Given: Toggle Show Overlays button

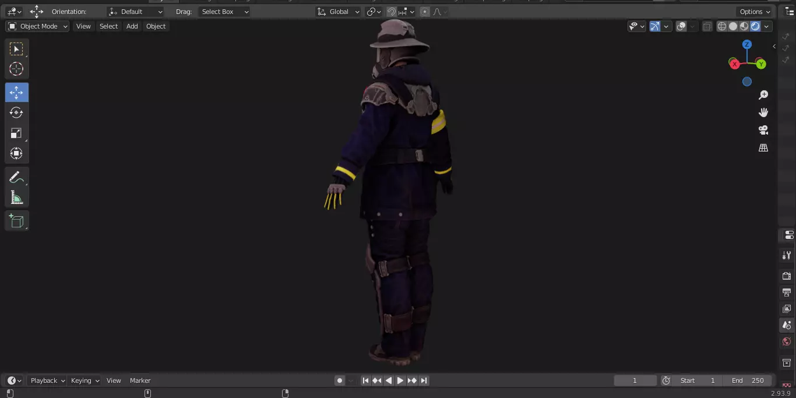Looking at the screenshot, I should pyautogui.click(x=681, y=26).
